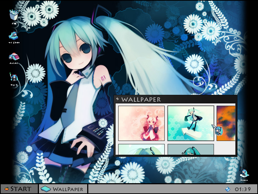Choose the orange and purple cloud wallpaper thumbnail
The height and width of the screenshot is (194, 258).
pyautogui.click(x=226, y=123)
